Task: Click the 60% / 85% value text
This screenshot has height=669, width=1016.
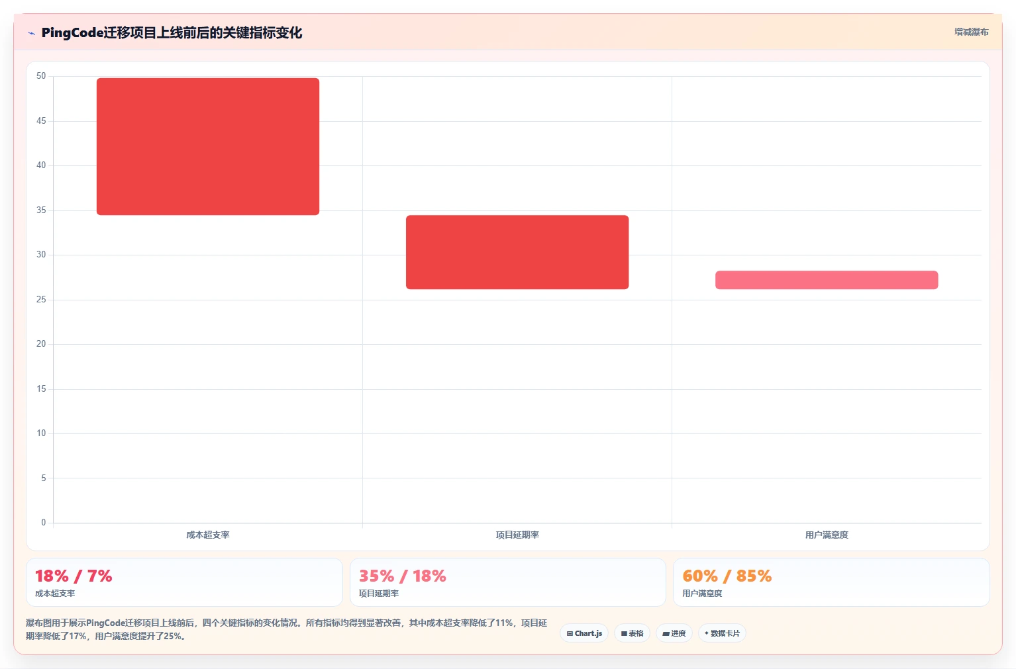Action: coord(727,576)
